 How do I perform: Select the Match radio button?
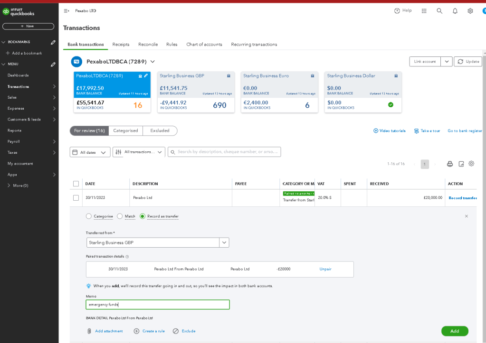120,216
